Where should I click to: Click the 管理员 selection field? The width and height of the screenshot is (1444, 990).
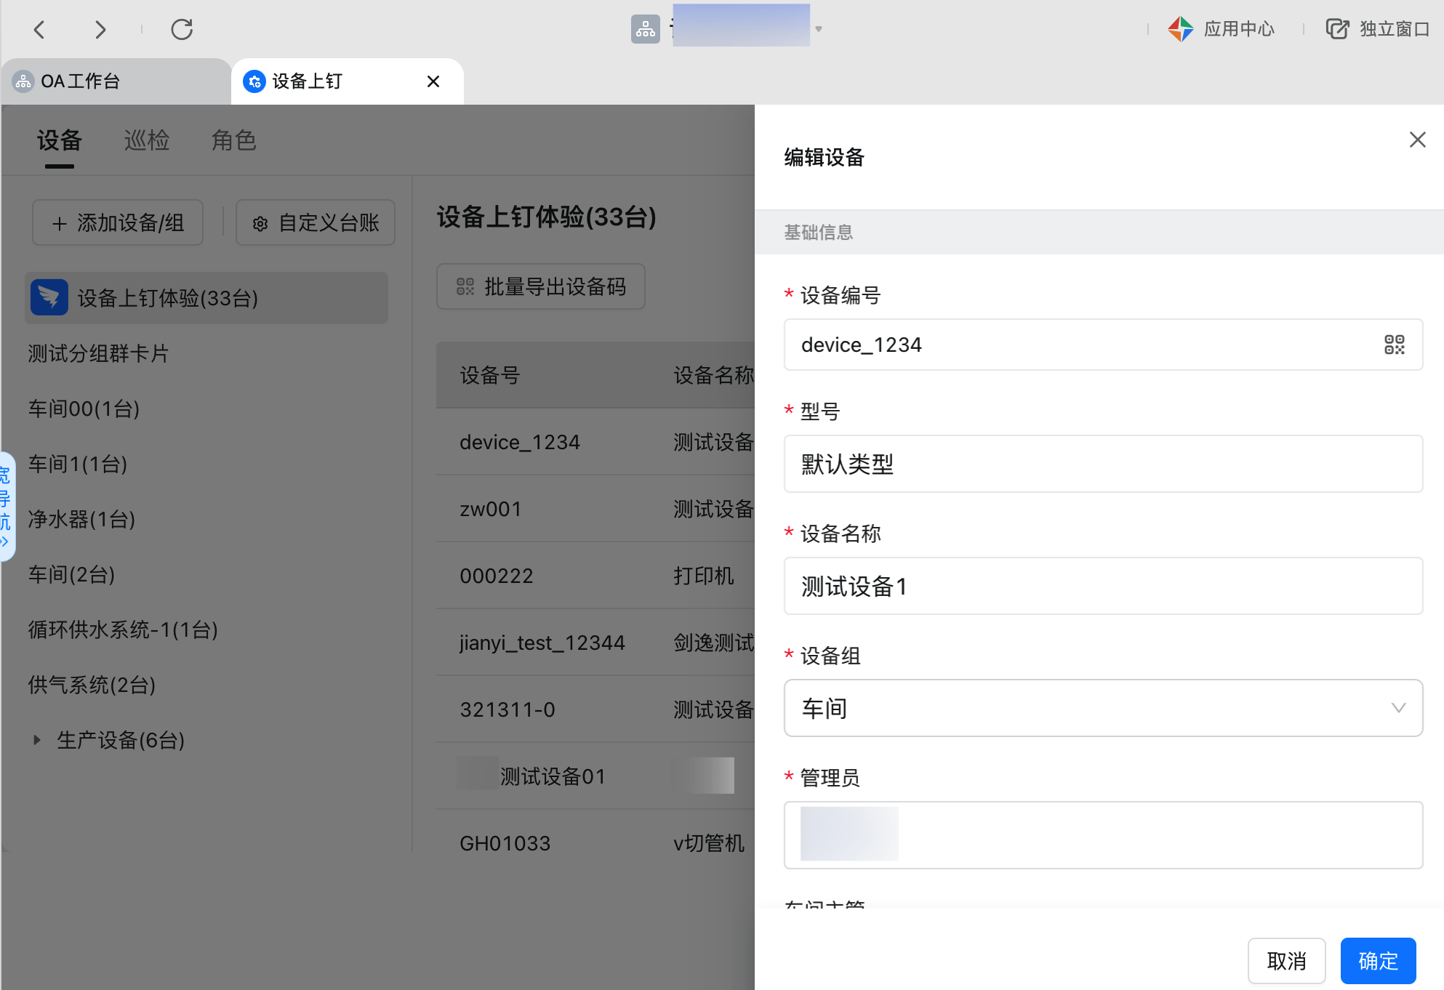click(x=1103, y=835)
